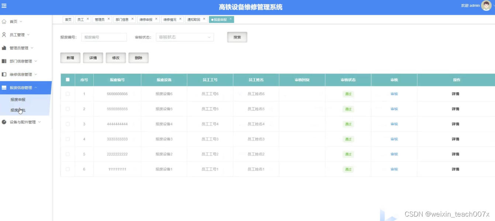The height and width of the screenshot is (221, 495).
Task: Click the 搜索 search button
Action: tap(237, 37)
